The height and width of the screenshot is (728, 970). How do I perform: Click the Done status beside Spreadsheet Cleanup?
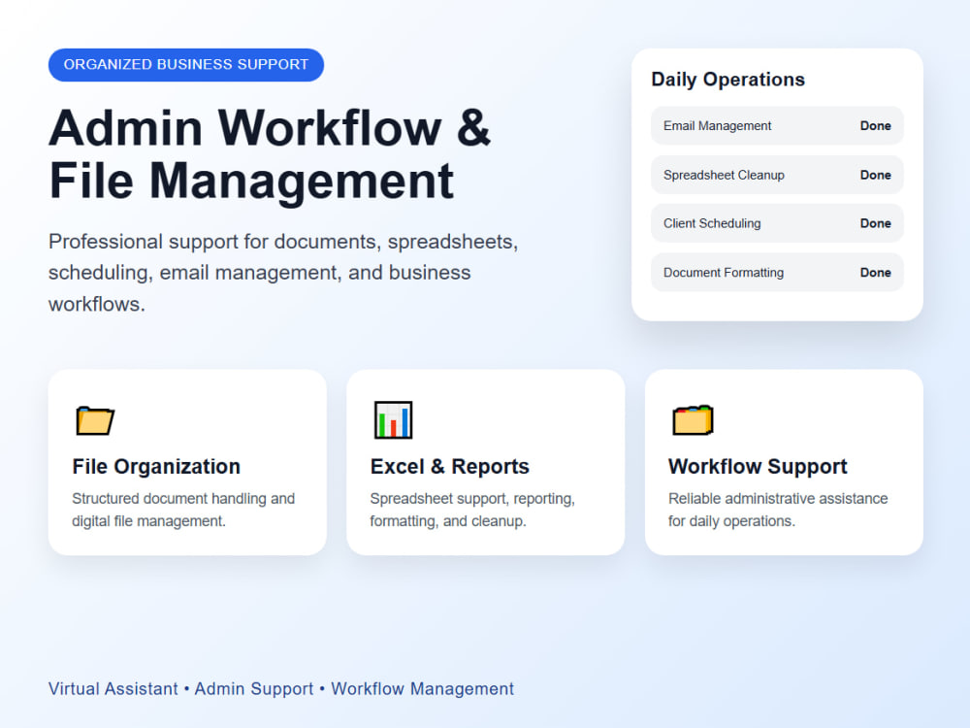(x=875, y=175)
